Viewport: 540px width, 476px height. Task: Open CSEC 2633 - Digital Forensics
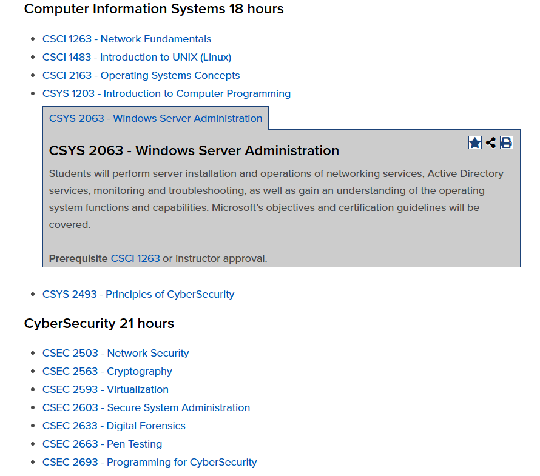[x=113, y=426]
